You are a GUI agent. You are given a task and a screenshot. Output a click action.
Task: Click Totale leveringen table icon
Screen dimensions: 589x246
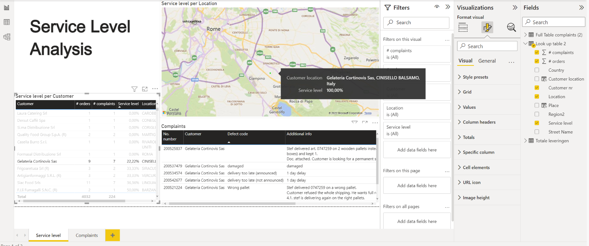click(x=531, y=141)
